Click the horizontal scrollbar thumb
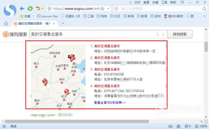 (x=77, y=121)
